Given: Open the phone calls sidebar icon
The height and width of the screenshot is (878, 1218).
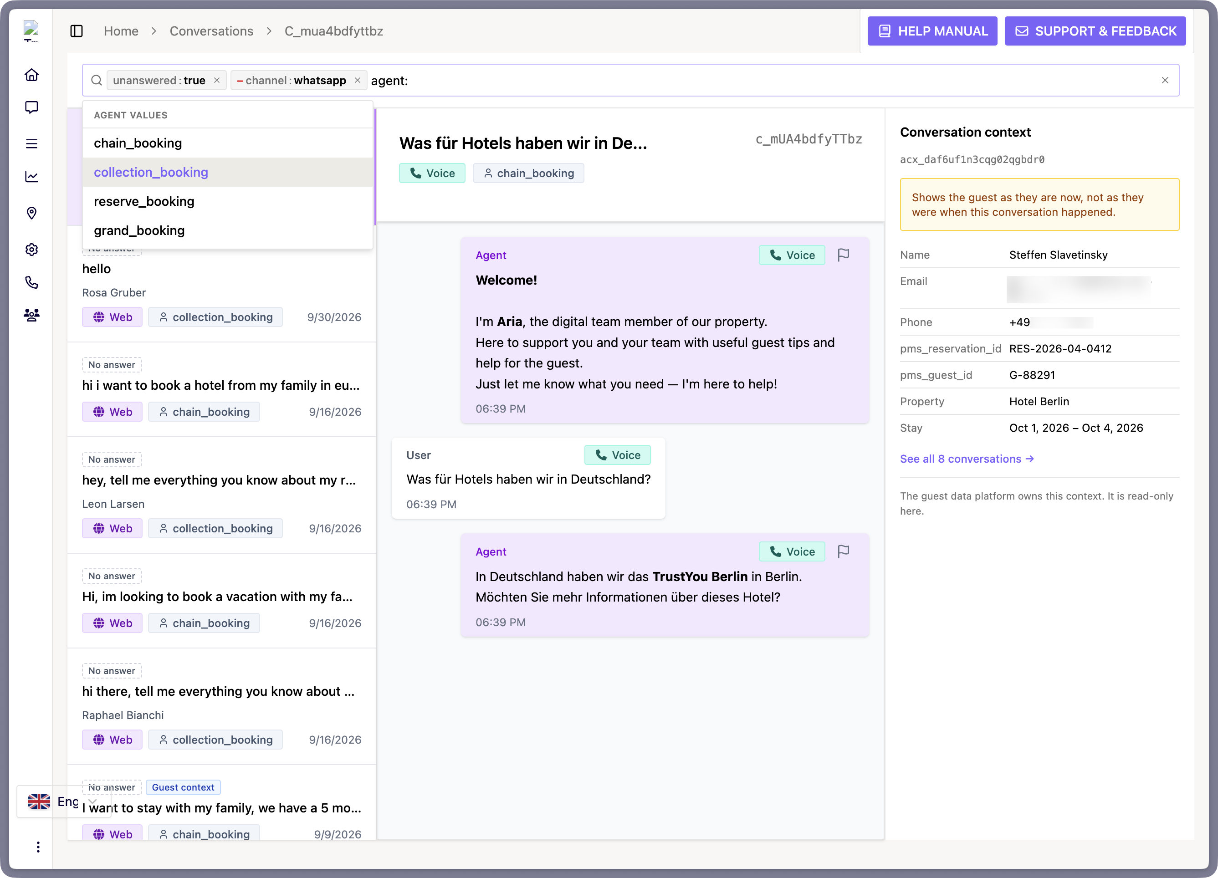Looking at the screenshot, I should [x=32, y=282].
